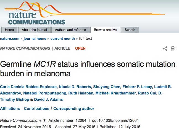Click the share icon
The width and height of the screenshot is (179, 129).
(x=165, y=49)
